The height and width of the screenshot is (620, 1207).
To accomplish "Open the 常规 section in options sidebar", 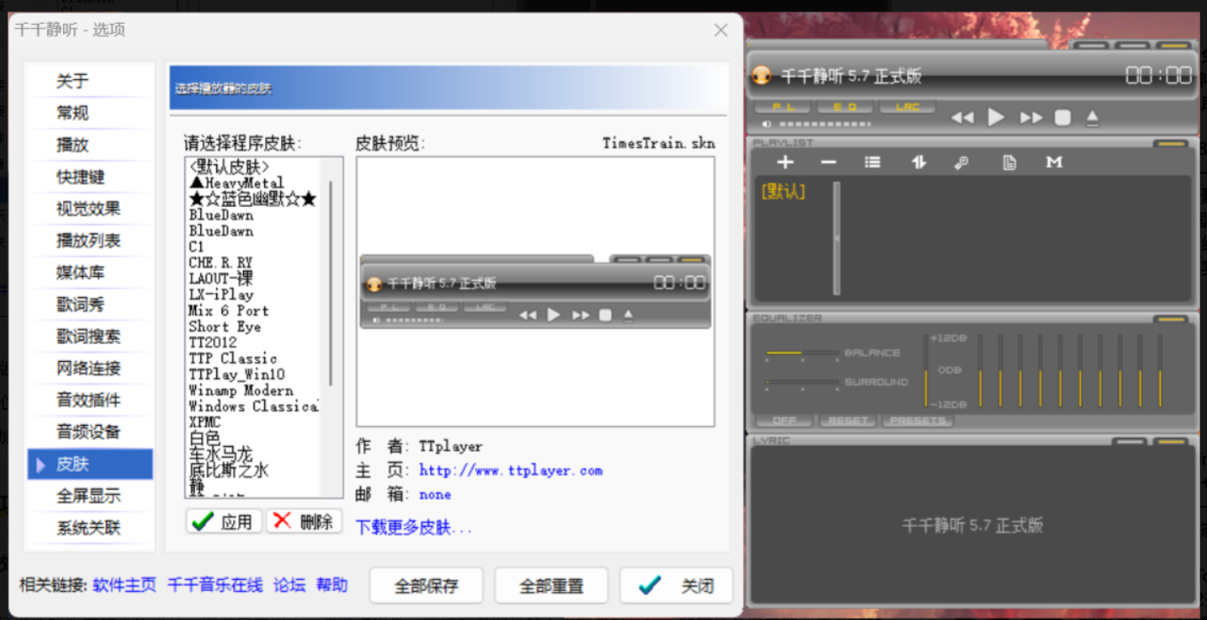I will (x=90, y=112).
